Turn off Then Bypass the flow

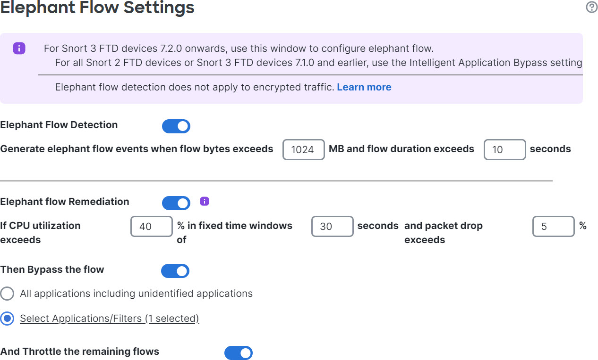coord(175,271)
